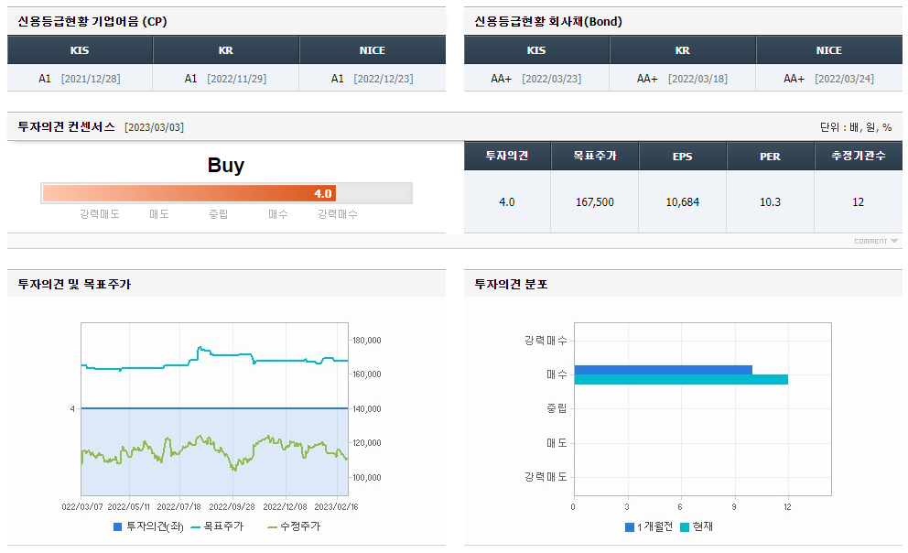The height and width of the screenshot is (553, 908).
Task: Click the KIS column header in CP ratings
Action: [x=80, y=50]
